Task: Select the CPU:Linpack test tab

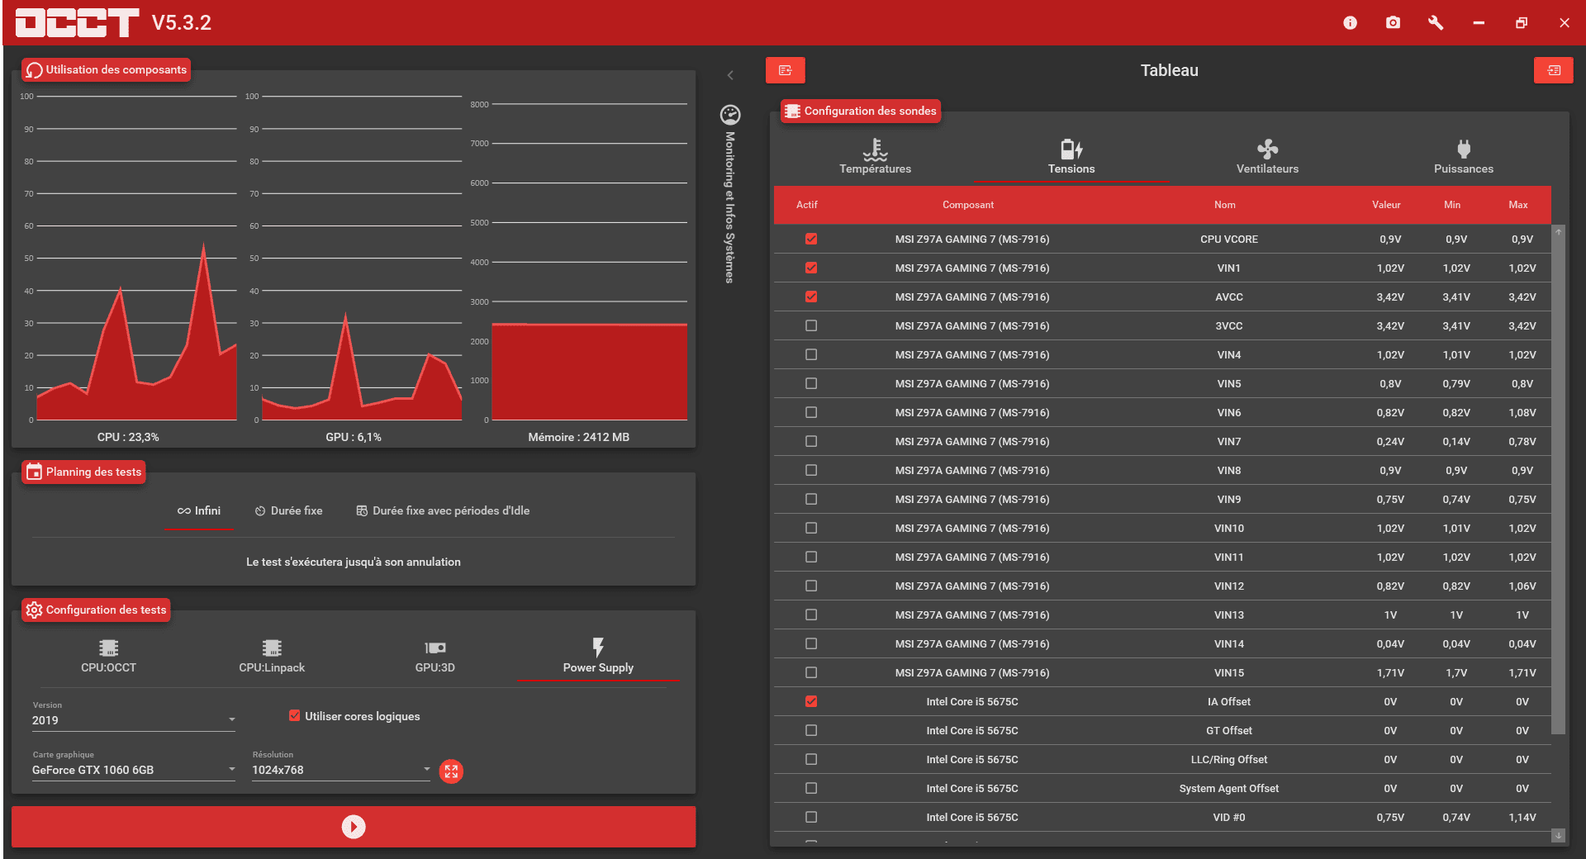Action: tap(272, 657)
